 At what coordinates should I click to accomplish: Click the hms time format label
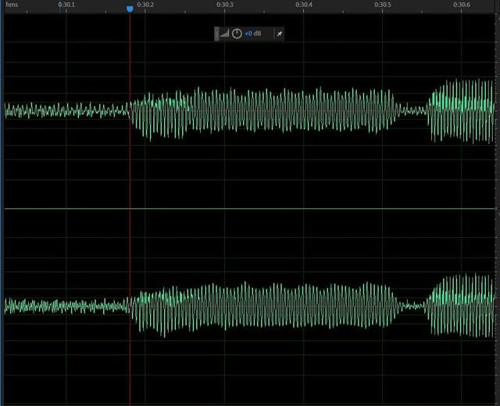(x=12, y=5)
